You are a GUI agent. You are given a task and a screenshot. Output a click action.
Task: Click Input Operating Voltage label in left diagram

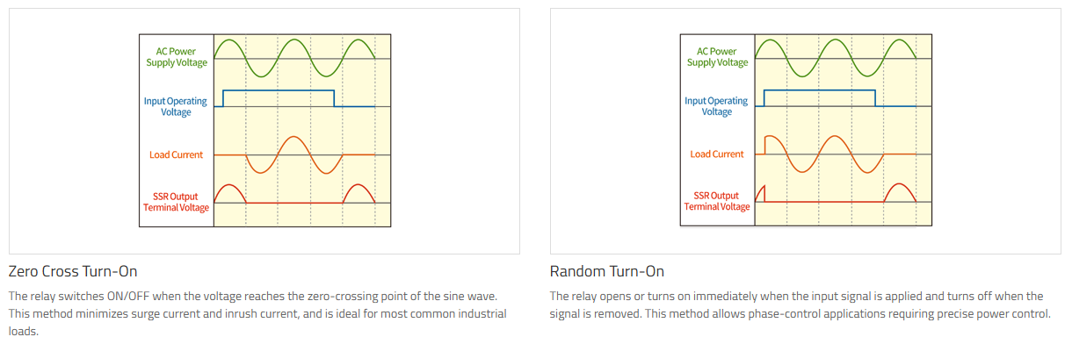point(176,106)
